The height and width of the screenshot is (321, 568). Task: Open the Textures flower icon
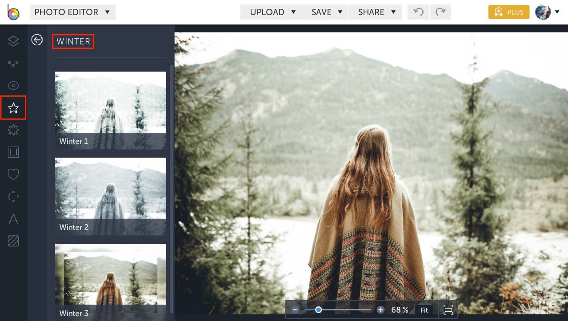click(13, 130)
